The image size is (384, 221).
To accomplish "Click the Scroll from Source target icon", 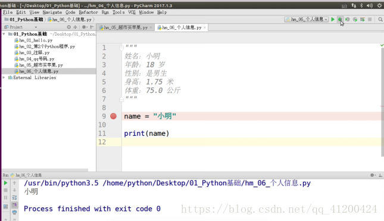I will [x=69, y=27].
